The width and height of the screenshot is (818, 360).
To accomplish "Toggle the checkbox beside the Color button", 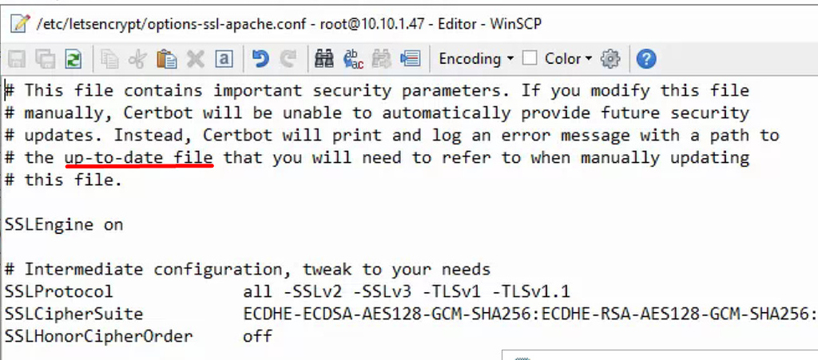I will click(x=530, y=58).
